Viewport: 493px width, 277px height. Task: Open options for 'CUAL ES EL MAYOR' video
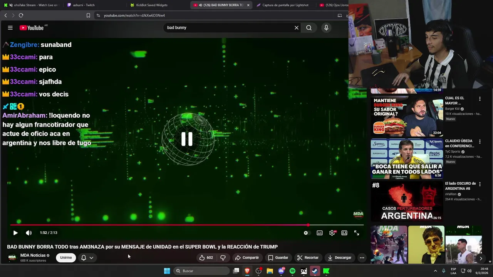480,99
